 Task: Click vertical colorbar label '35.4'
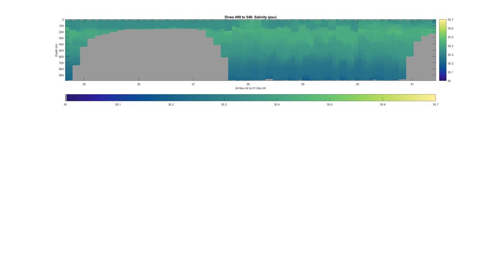[x=450, y=46]
